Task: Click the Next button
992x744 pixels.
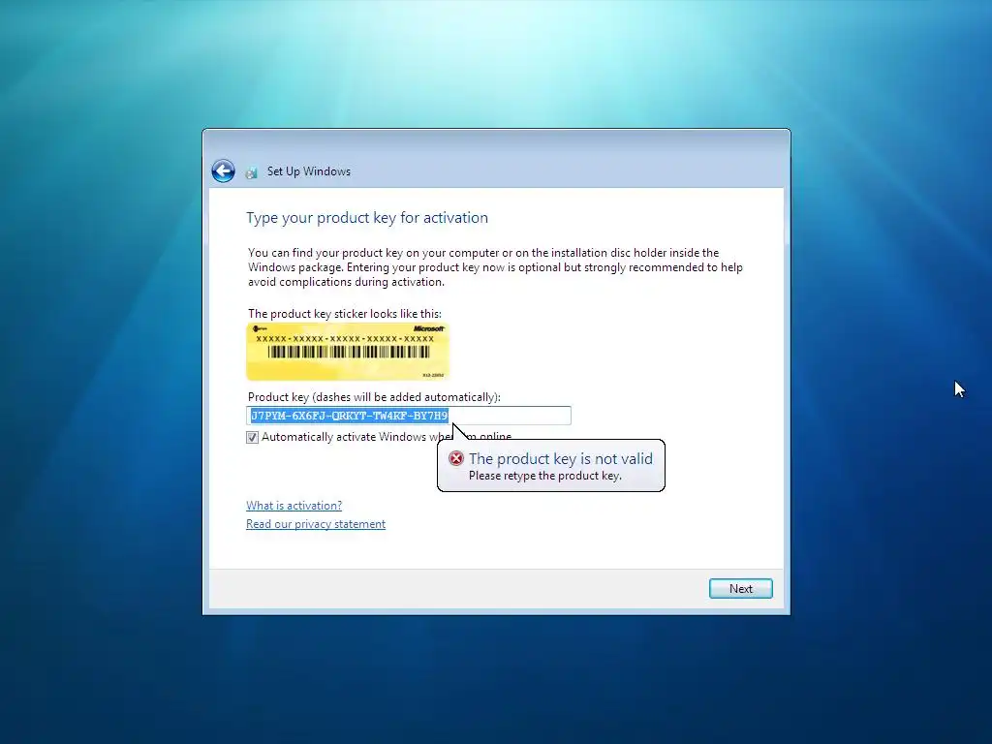Action: [x=741, y=588]
